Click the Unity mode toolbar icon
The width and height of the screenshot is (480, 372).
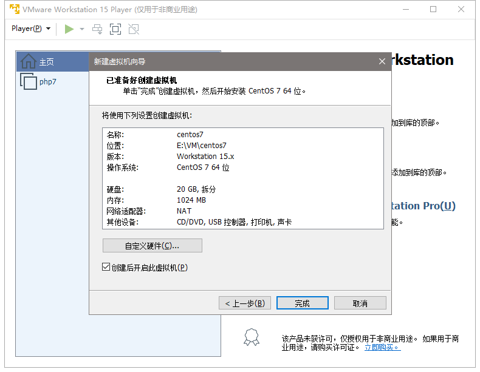click(134, 29)
